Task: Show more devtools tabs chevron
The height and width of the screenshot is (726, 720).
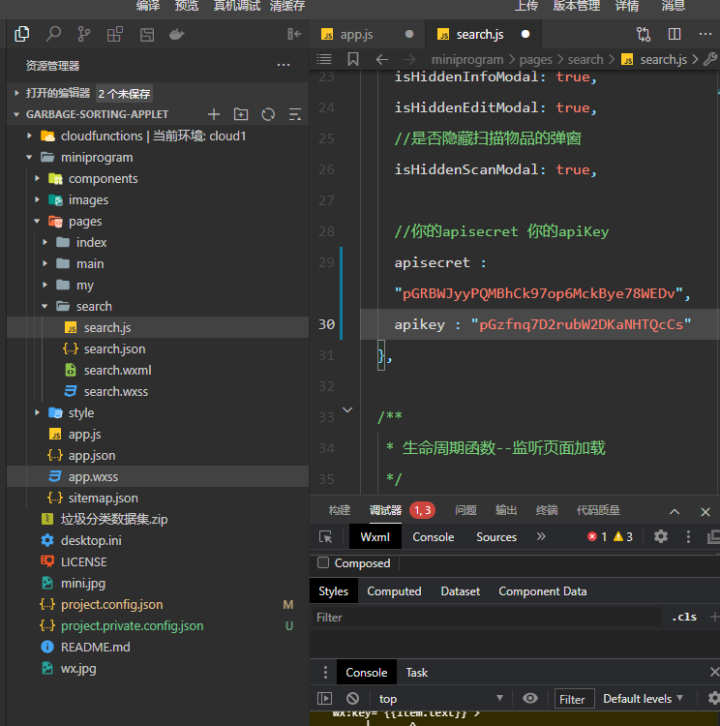Action: (541, 536)
